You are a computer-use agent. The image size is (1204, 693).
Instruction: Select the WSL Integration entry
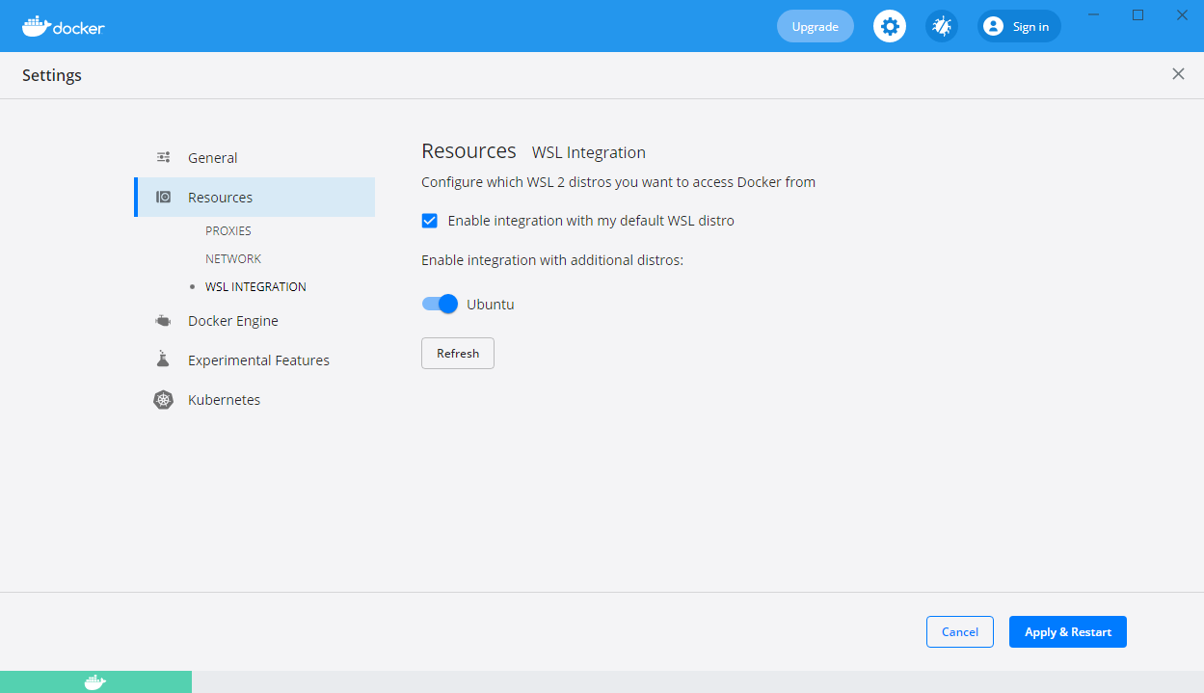(255, 286)
